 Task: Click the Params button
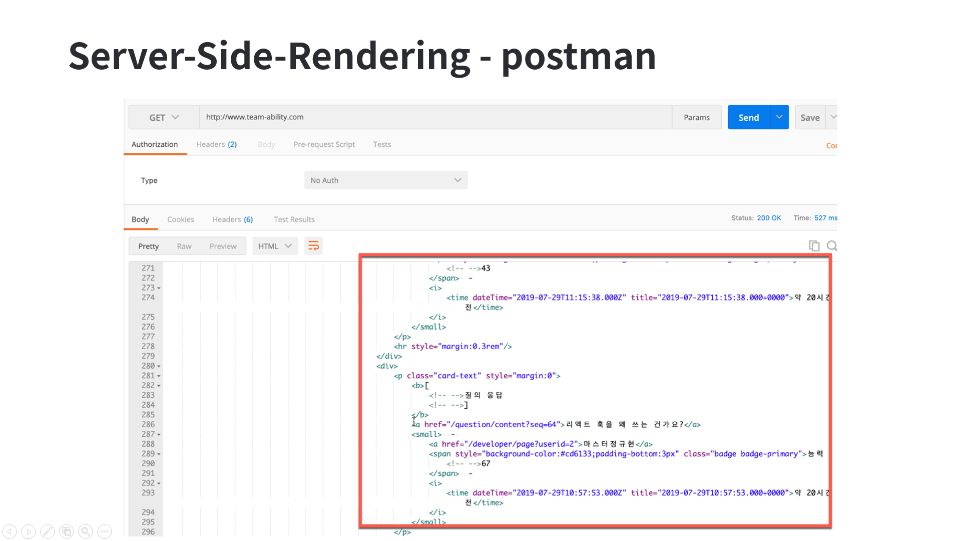pyautogui.click(x=696, y=117)
